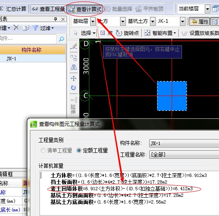The height and width of the screenshot is (216, 219).
Task: Select the move cross-arrows tool
Action: [74, 79]
